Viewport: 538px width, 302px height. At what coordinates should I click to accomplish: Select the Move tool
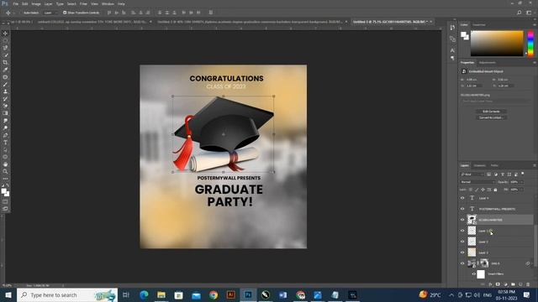[5, 34]
